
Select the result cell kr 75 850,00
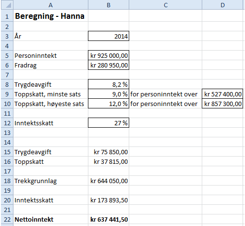(x=109, y=152)
